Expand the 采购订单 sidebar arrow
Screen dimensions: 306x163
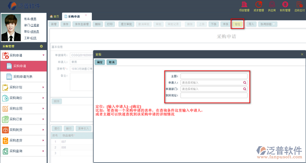[43, 119]
